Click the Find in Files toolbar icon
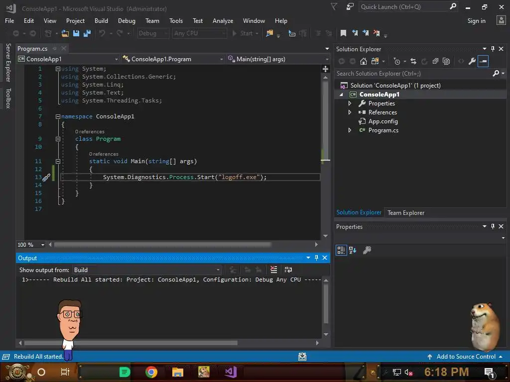Viewport: 510px width, 382px height. tap(269, 33)
